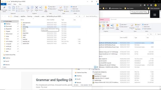Open New item dropdown in front Explorer ribbon

pos(52,7)
